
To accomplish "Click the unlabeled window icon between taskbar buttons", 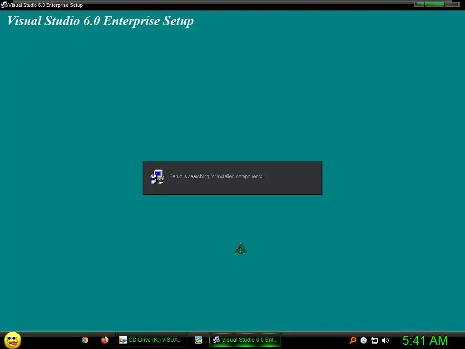I will coord(198,340).
